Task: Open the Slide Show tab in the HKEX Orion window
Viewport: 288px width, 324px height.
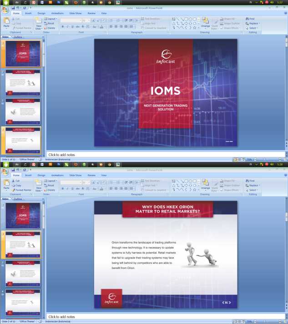Action: [76, 175]
